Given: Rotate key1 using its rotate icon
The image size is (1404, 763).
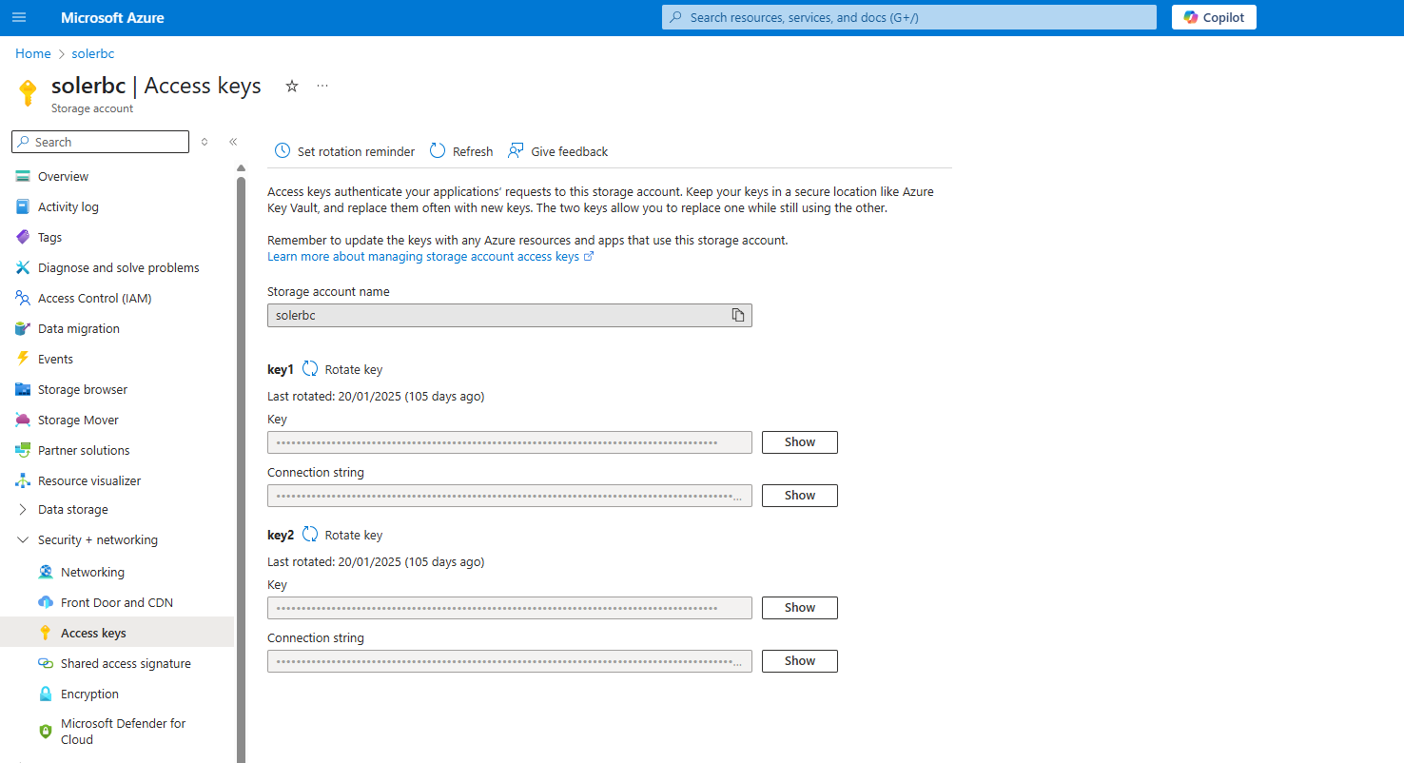Looking at the screenshot, I should (x=310, y=369).
